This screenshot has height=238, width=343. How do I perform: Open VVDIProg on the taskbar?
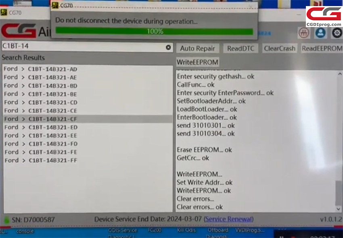(x=250, y=230)
